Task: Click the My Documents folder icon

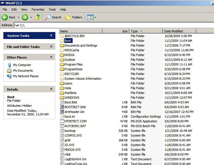Action: click(9, 71)
